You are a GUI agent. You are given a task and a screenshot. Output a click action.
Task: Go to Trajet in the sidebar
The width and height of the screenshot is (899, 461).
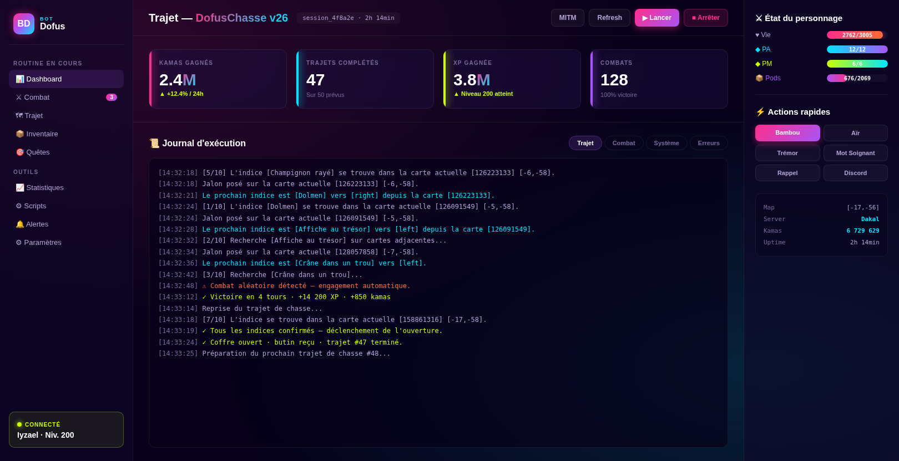66,115
